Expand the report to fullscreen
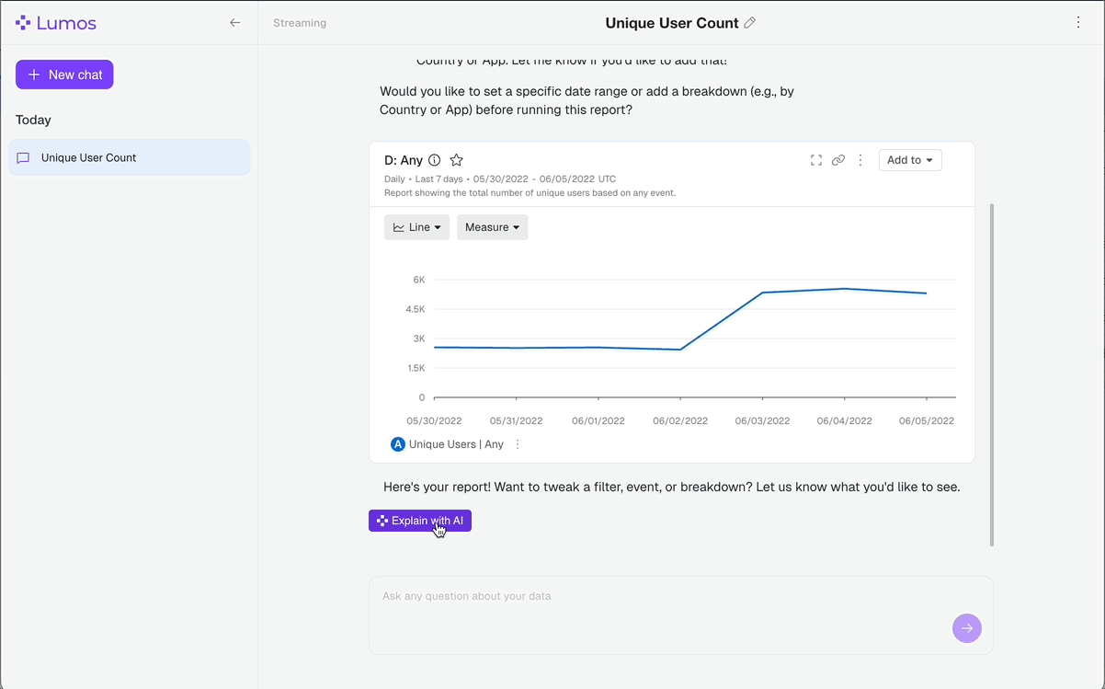Viewport: 1105px width, 689px height. tap(815, 160)
